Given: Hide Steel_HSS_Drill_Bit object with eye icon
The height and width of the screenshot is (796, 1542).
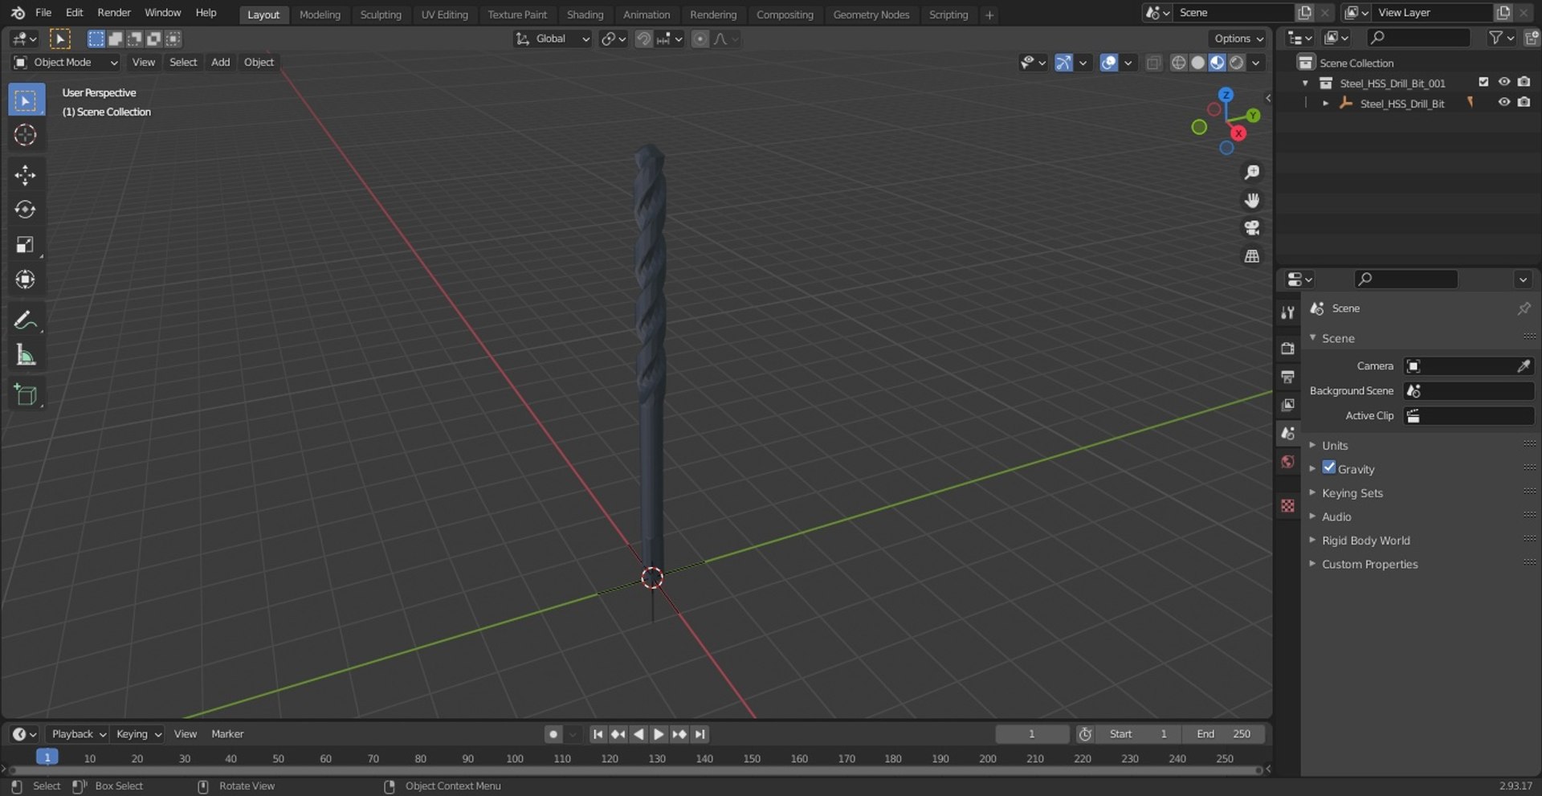Looking at the screenshot, I should tap(1503, 102).
